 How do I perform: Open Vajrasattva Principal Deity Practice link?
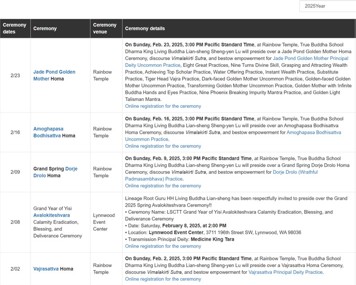click(285, 272)
